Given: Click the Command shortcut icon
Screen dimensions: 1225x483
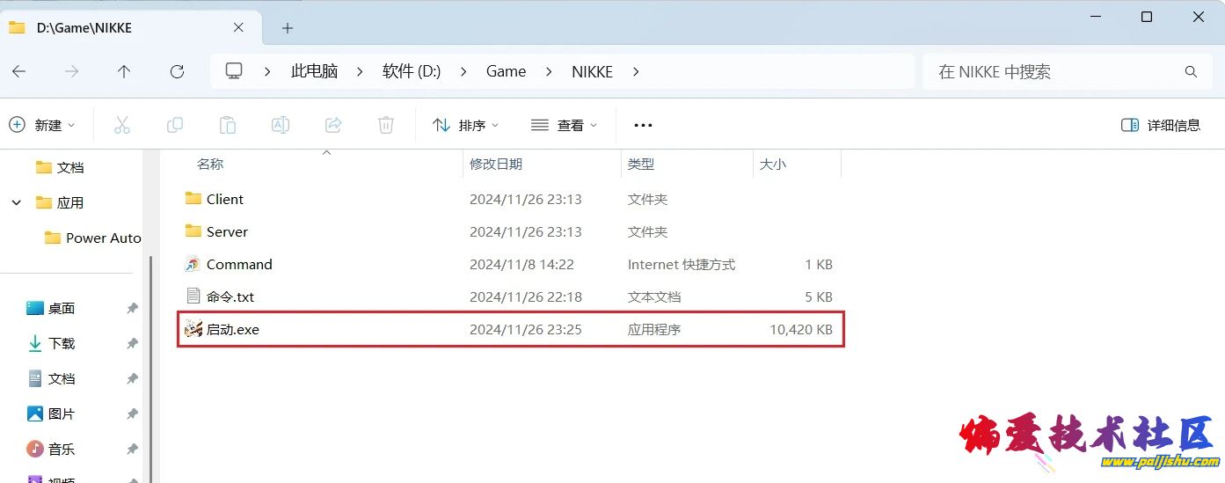Looking at the screenshot, I should (x=193, y=264).
